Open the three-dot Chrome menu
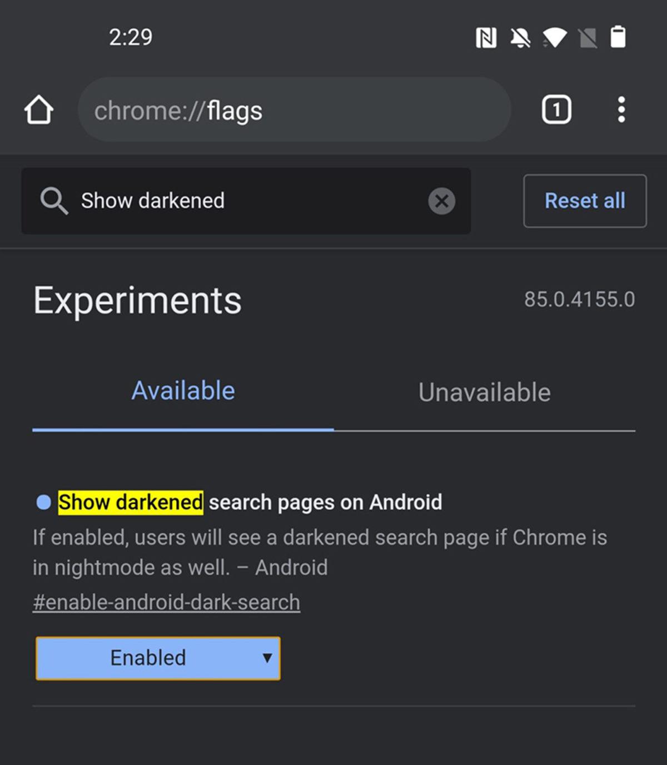The width and height of the screenshot is (667, 765). pos(621,110)
